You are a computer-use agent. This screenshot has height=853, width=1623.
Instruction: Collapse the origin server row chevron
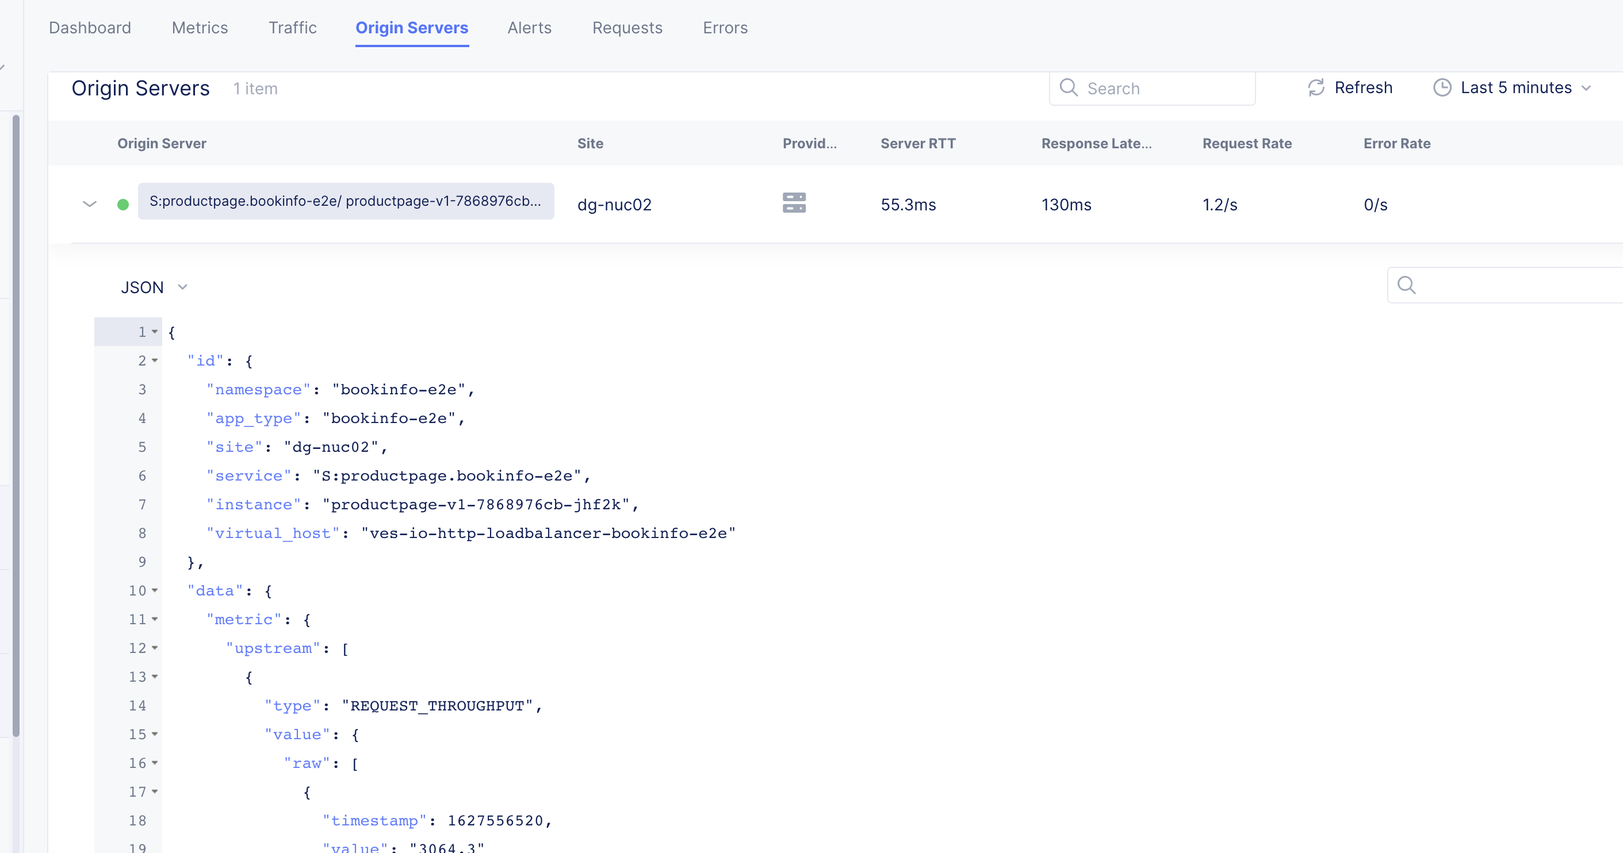pos(90,204)
